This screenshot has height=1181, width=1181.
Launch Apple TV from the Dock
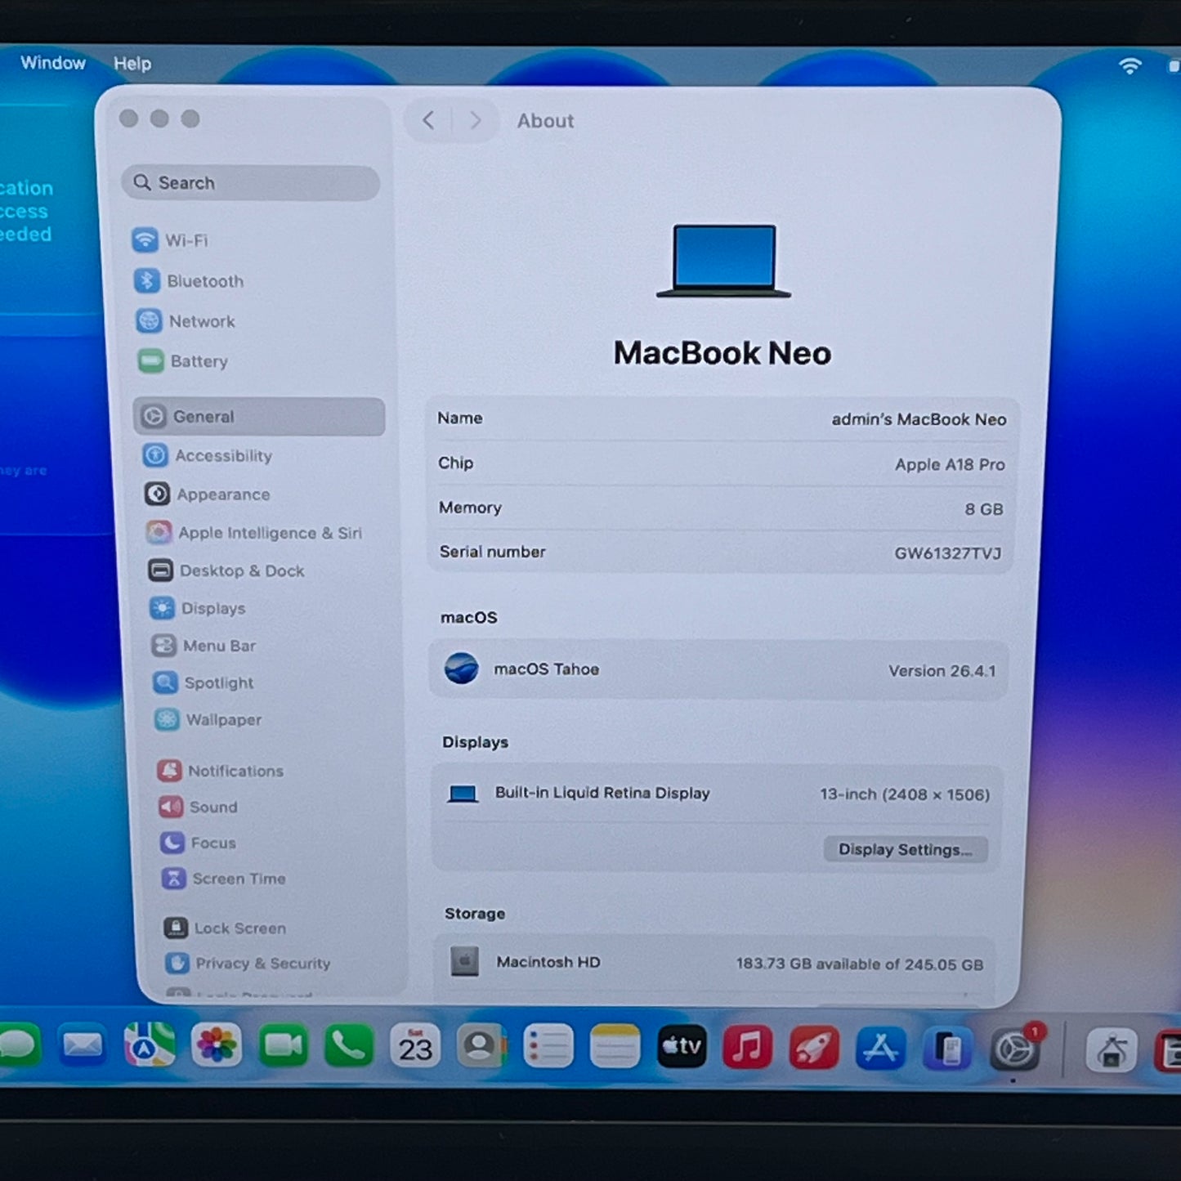coord(682,1047)
